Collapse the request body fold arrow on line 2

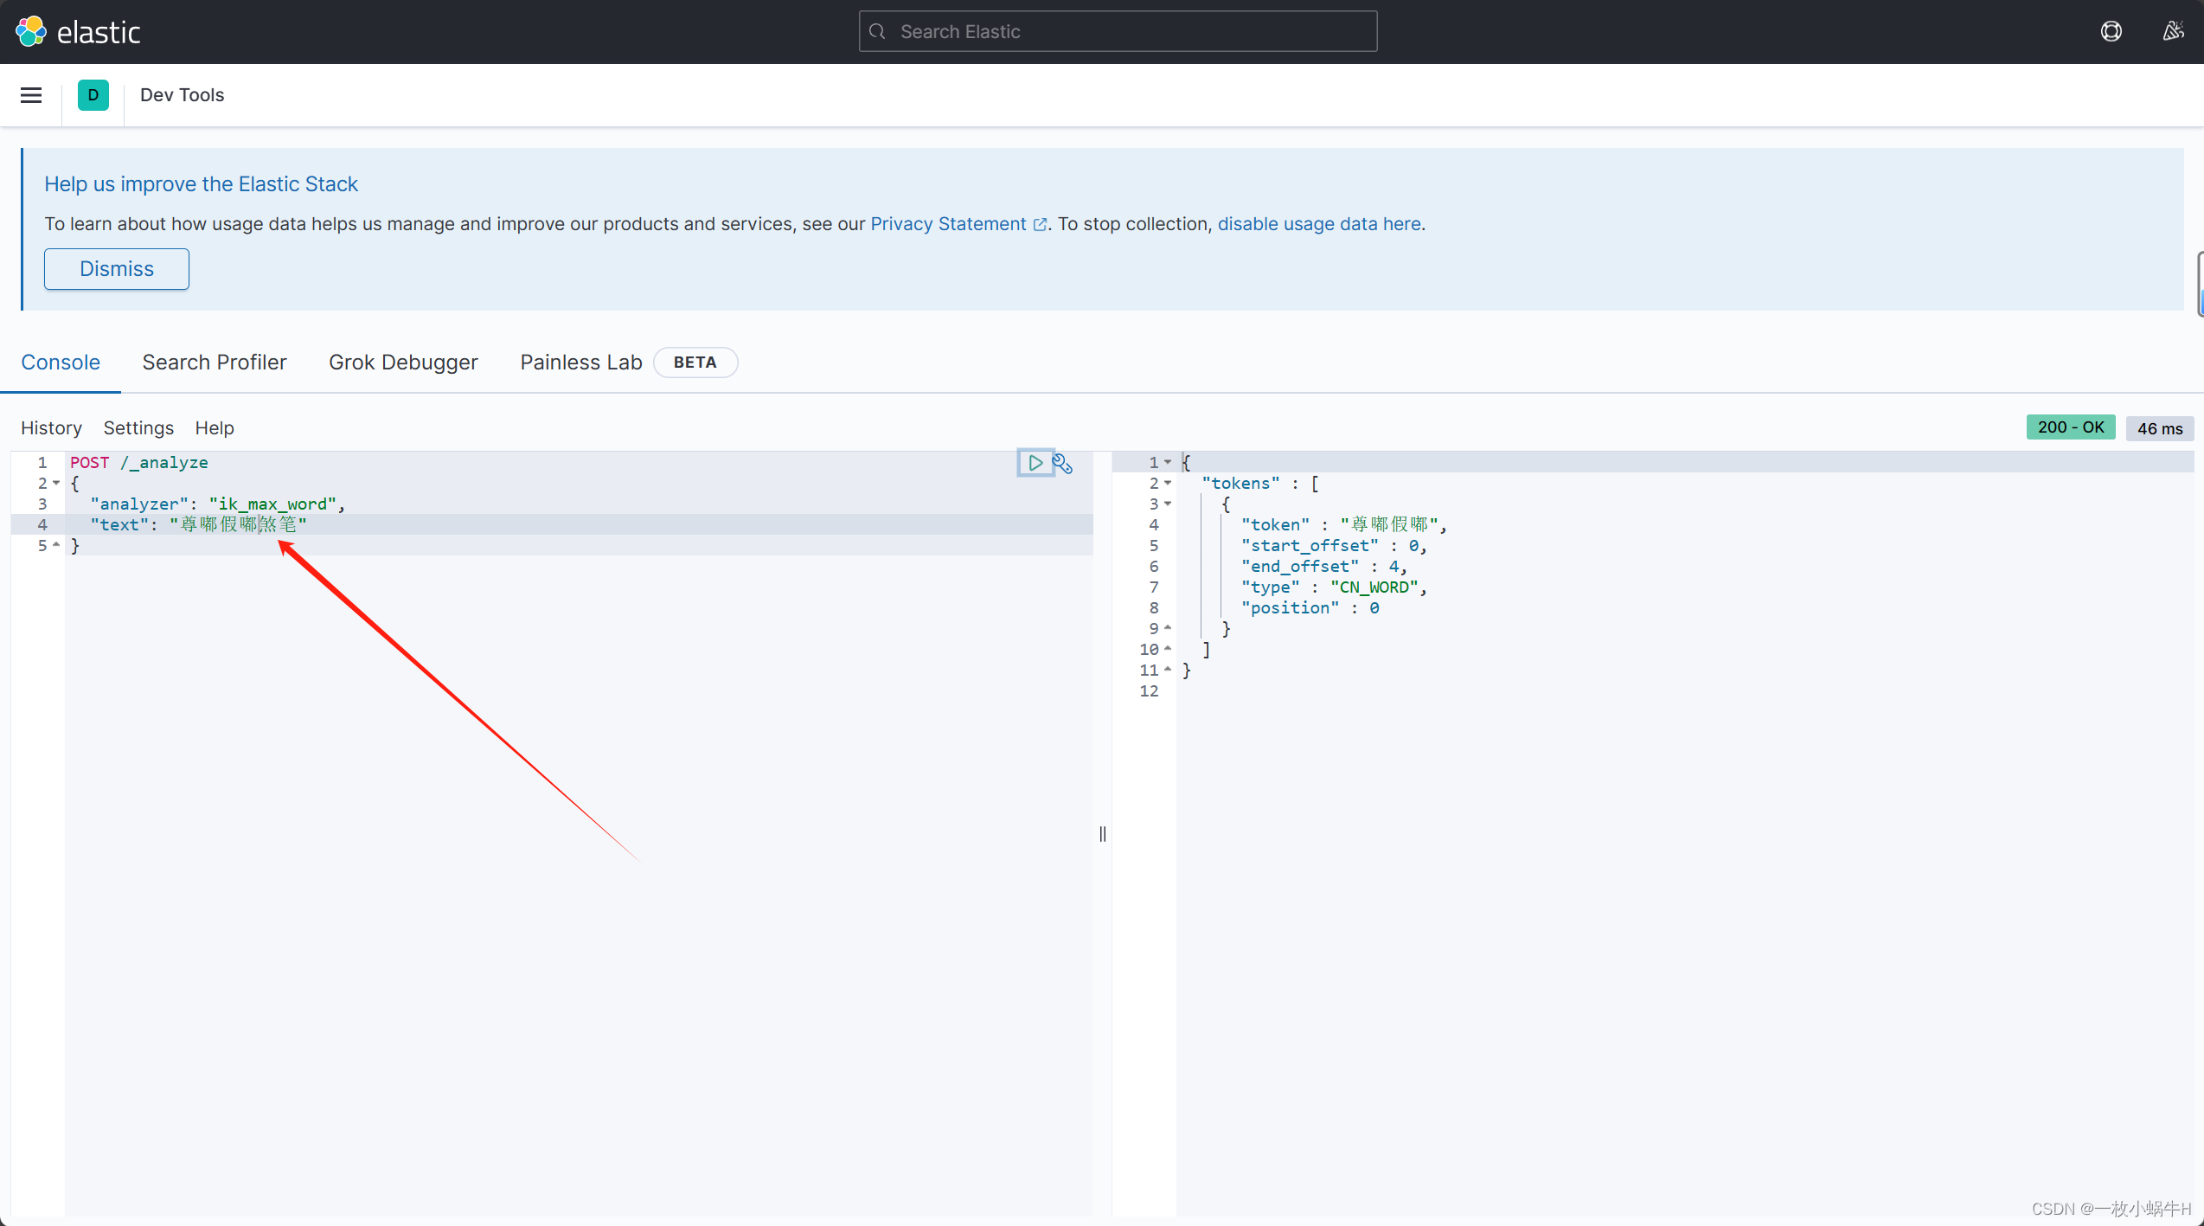tap(57, 483)
